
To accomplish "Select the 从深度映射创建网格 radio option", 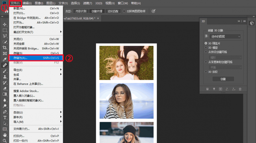I will 206,62.
